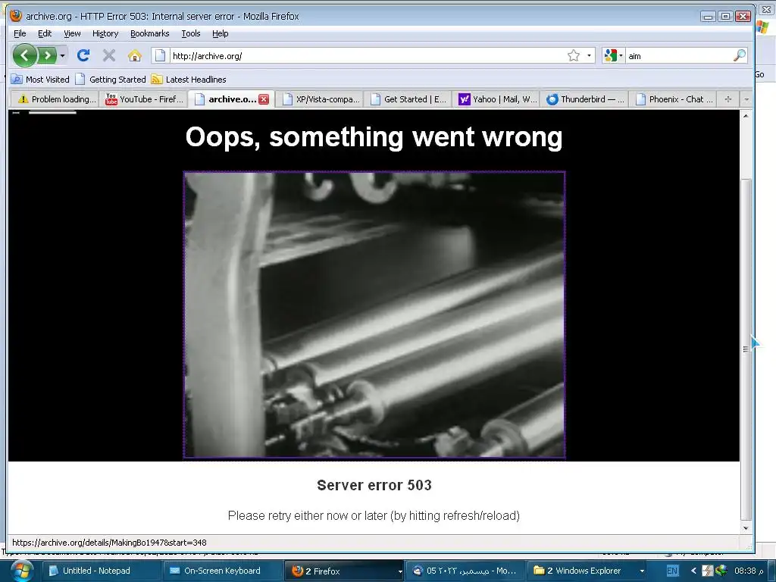
Task: Open the Tools menu
Action: coord(190,33)
